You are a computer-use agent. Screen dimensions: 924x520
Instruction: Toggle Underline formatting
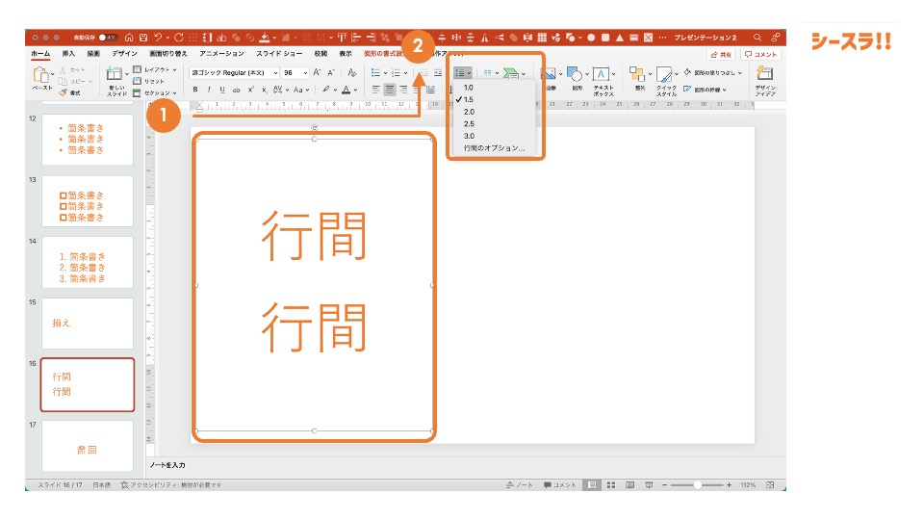[x=222, y=90]
